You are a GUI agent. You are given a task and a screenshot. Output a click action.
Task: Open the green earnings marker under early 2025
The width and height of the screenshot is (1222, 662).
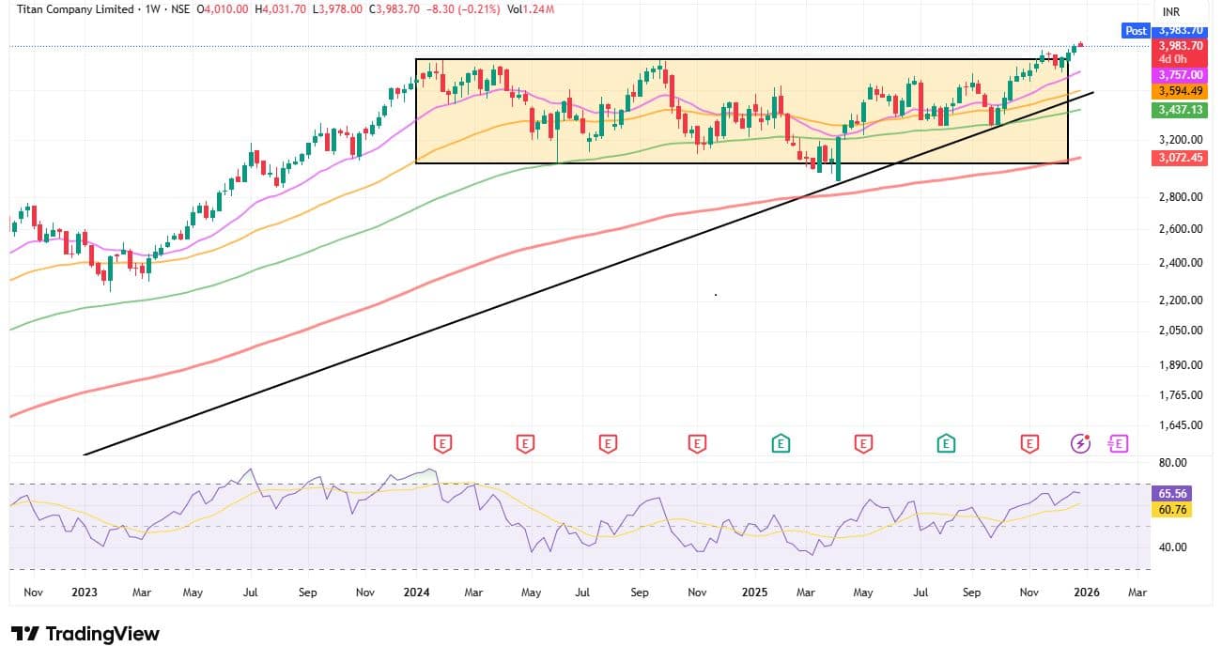[x=781, y=443]
